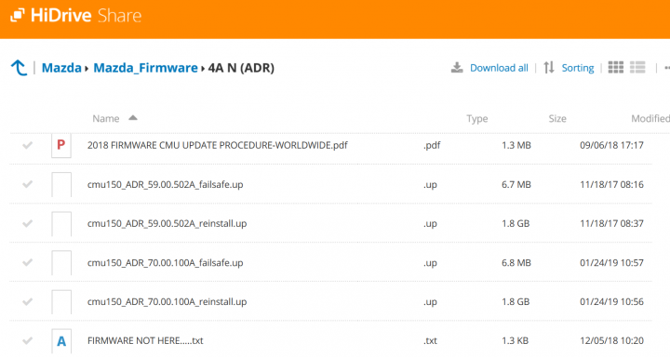Screen dimensions: 670x357
Task: Open 2018 FIRMWARE CMU UPDATE PROCEDURE-WORLDWIDE.pdf
Action: click(x=217, y=145)
